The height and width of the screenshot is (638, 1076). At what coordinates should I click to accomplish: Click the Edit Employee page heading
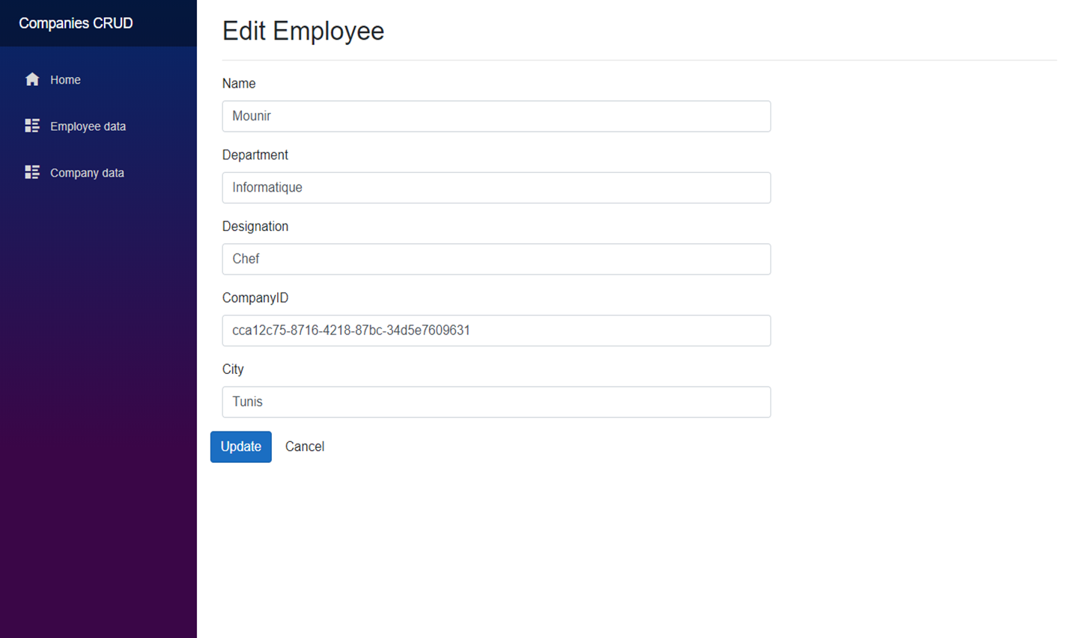click(x=303, y=31)
